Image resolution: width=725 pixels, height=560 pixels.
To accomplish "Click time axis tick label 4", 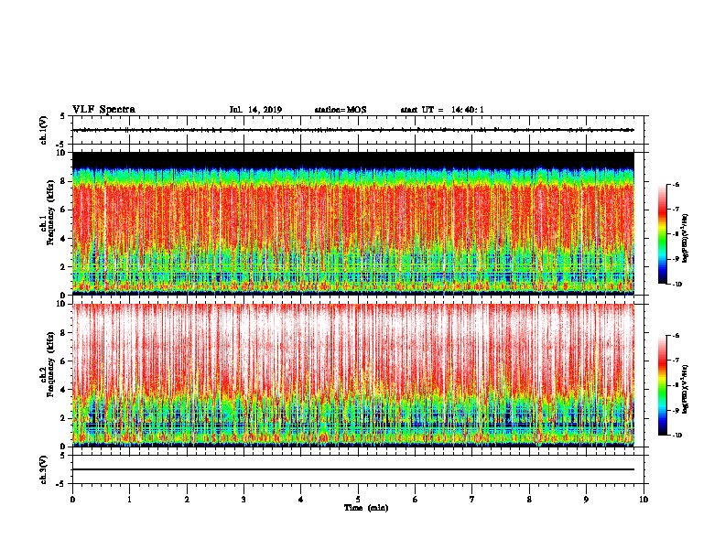I will [x=301, y=500].
